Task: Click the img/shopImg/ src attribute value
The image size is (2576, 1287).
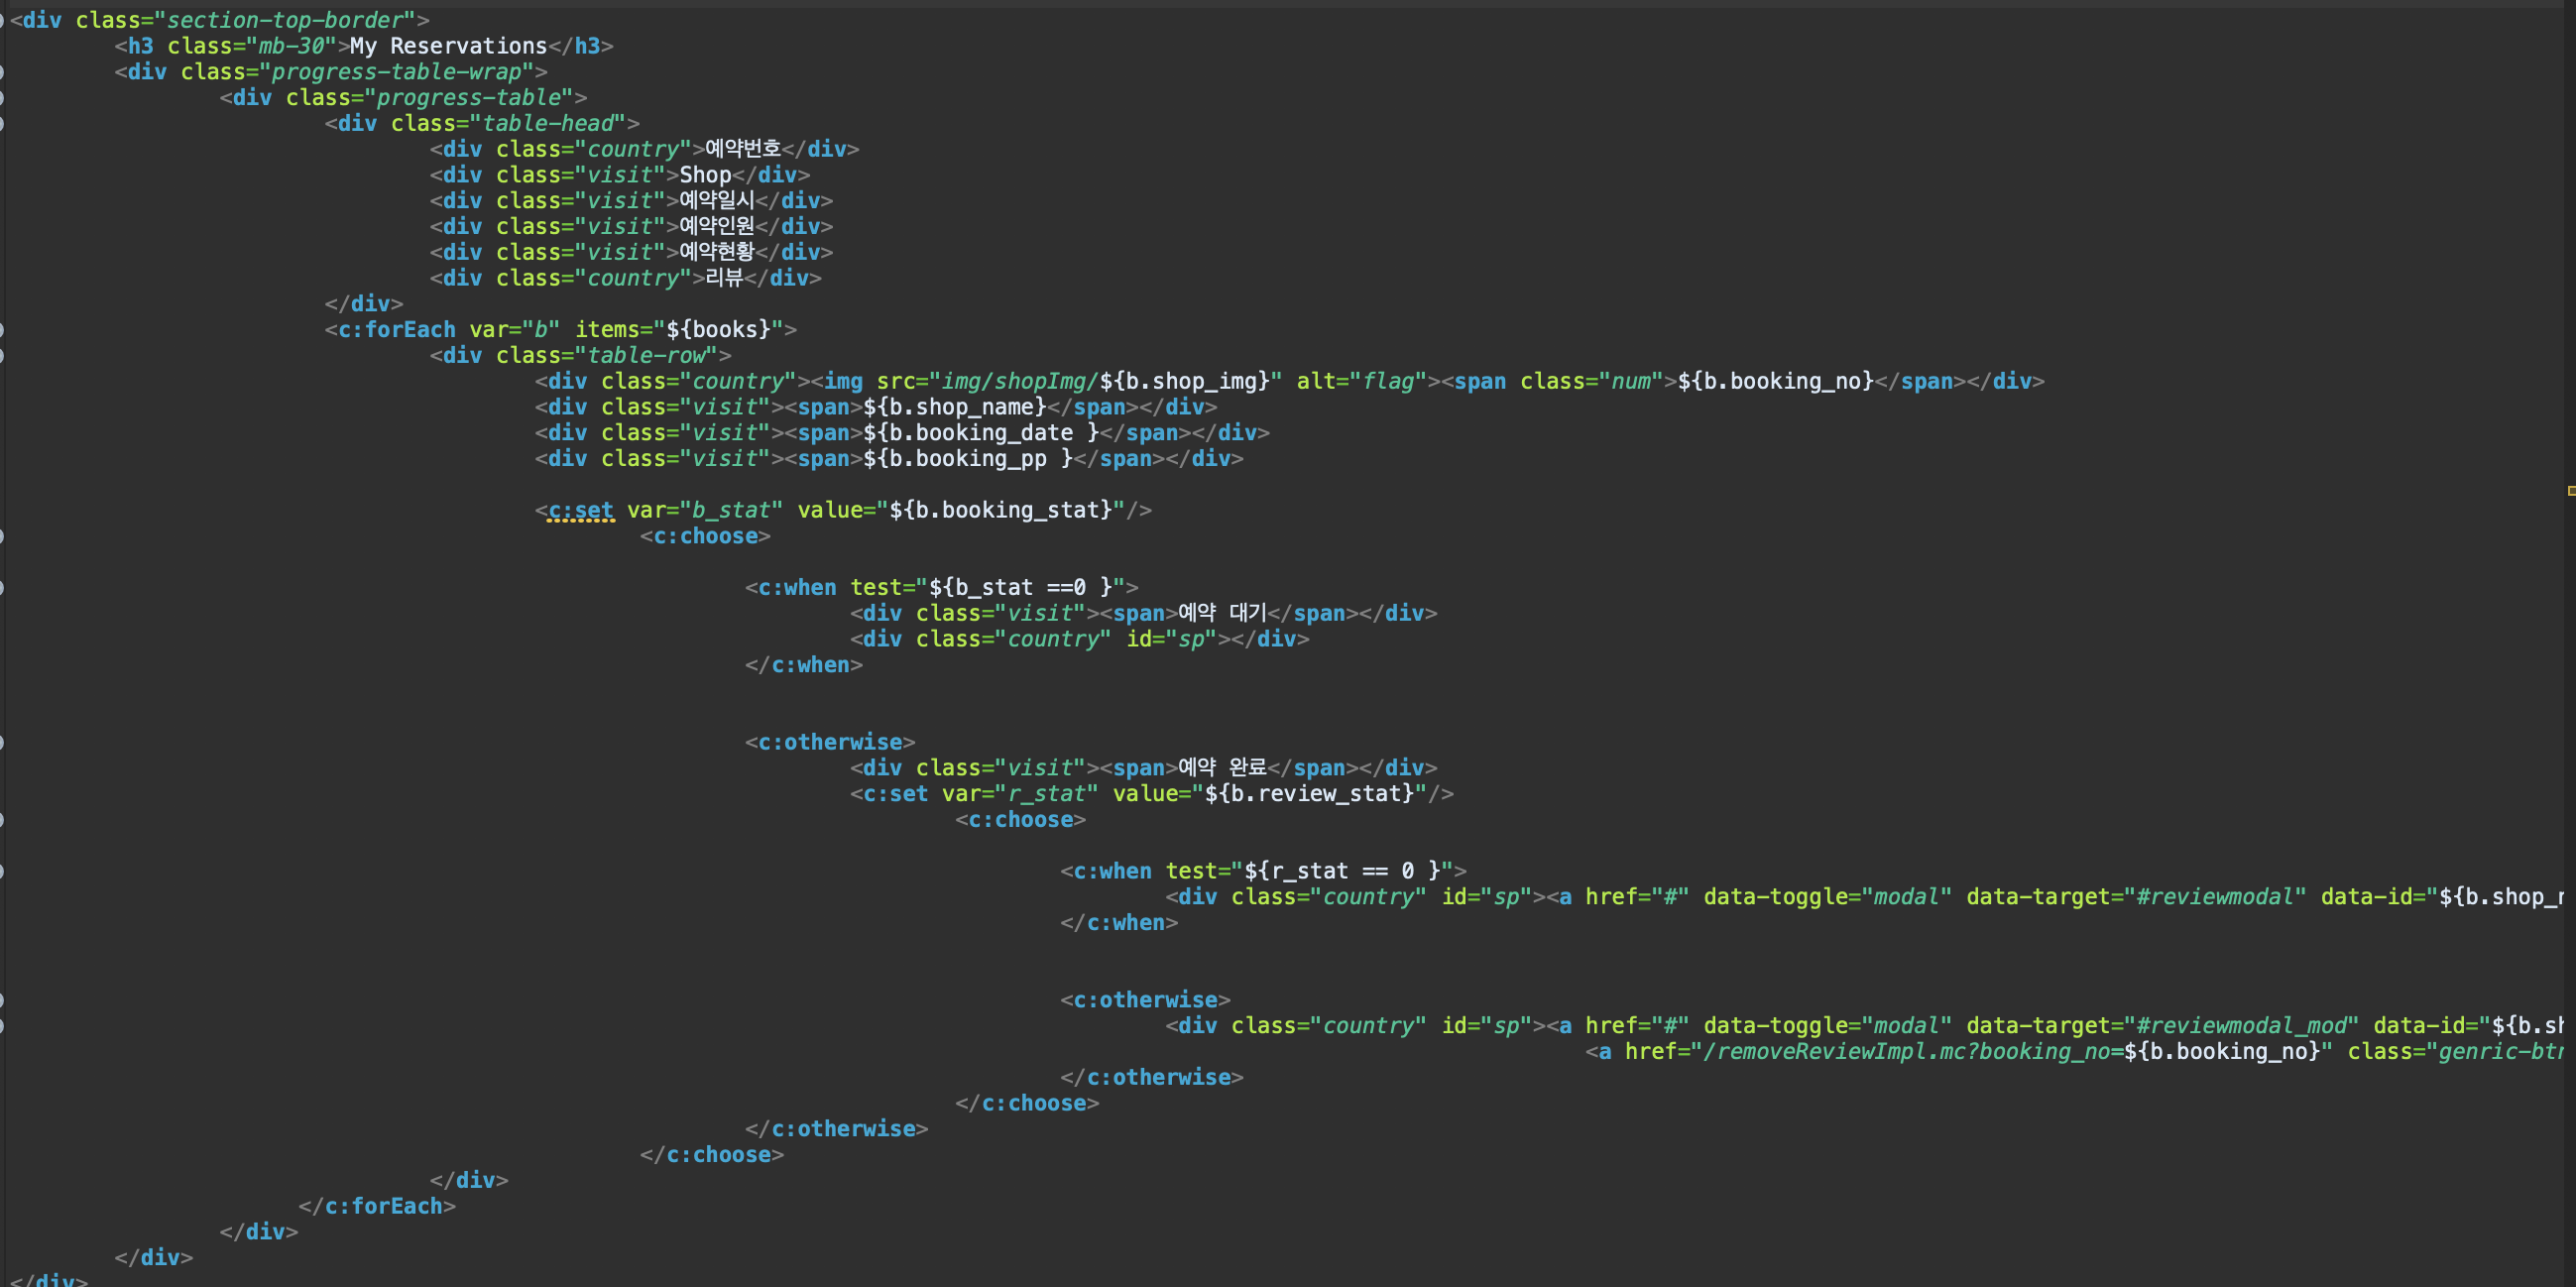Action: (1020, 382)
